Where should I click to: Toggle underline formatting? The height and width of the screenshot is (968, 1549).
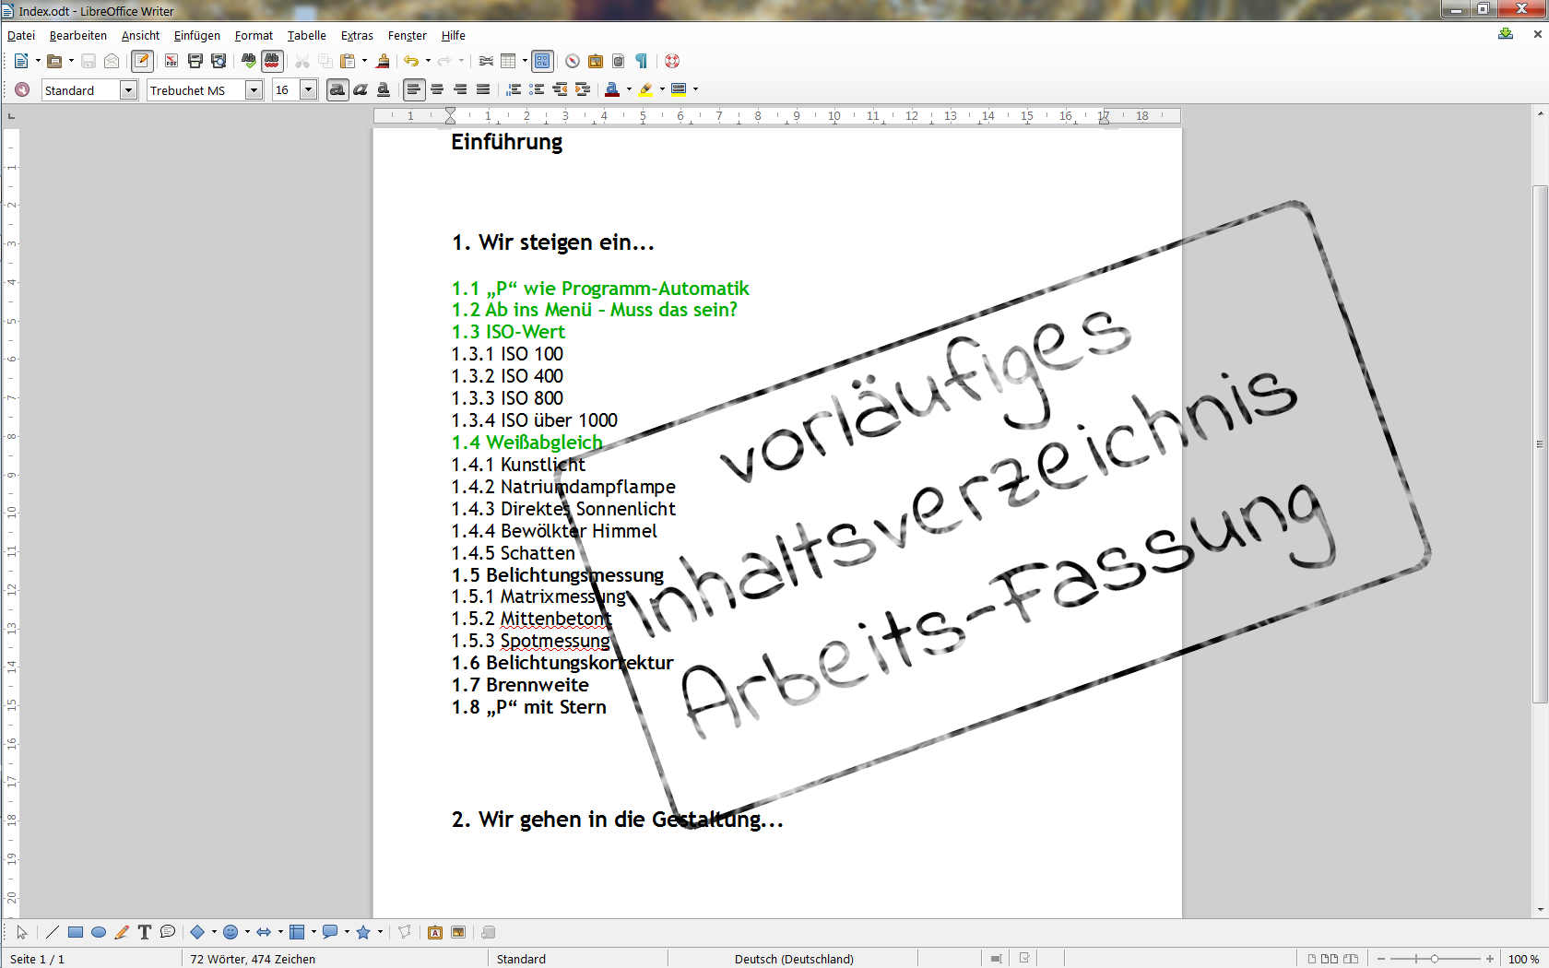tap(384, 89)
